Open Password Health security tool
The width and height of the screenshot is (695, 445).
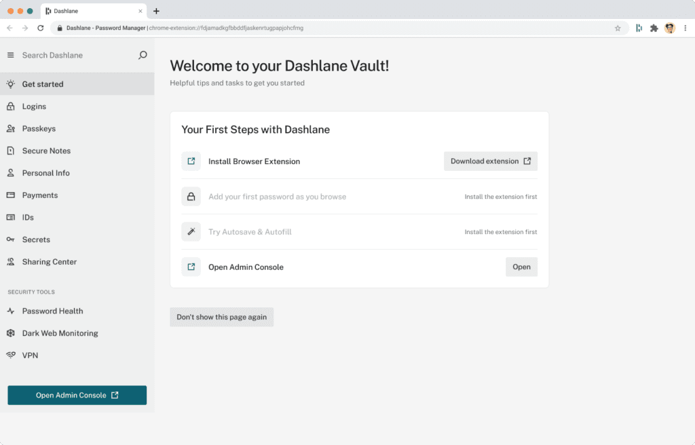tap(10, 311)
